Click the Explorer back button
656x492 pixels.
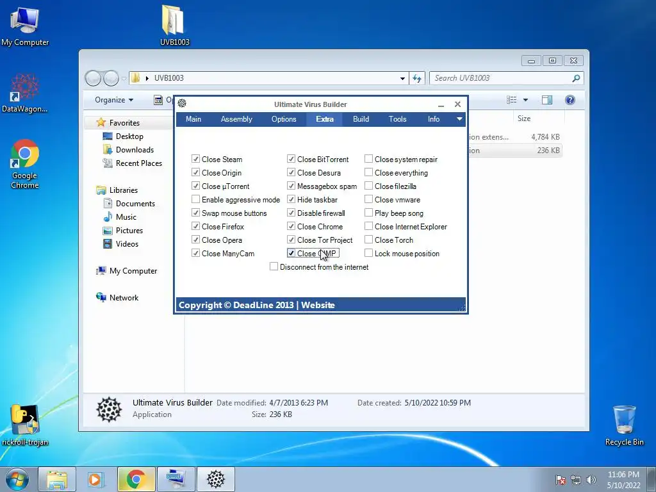tap(93, 78)
